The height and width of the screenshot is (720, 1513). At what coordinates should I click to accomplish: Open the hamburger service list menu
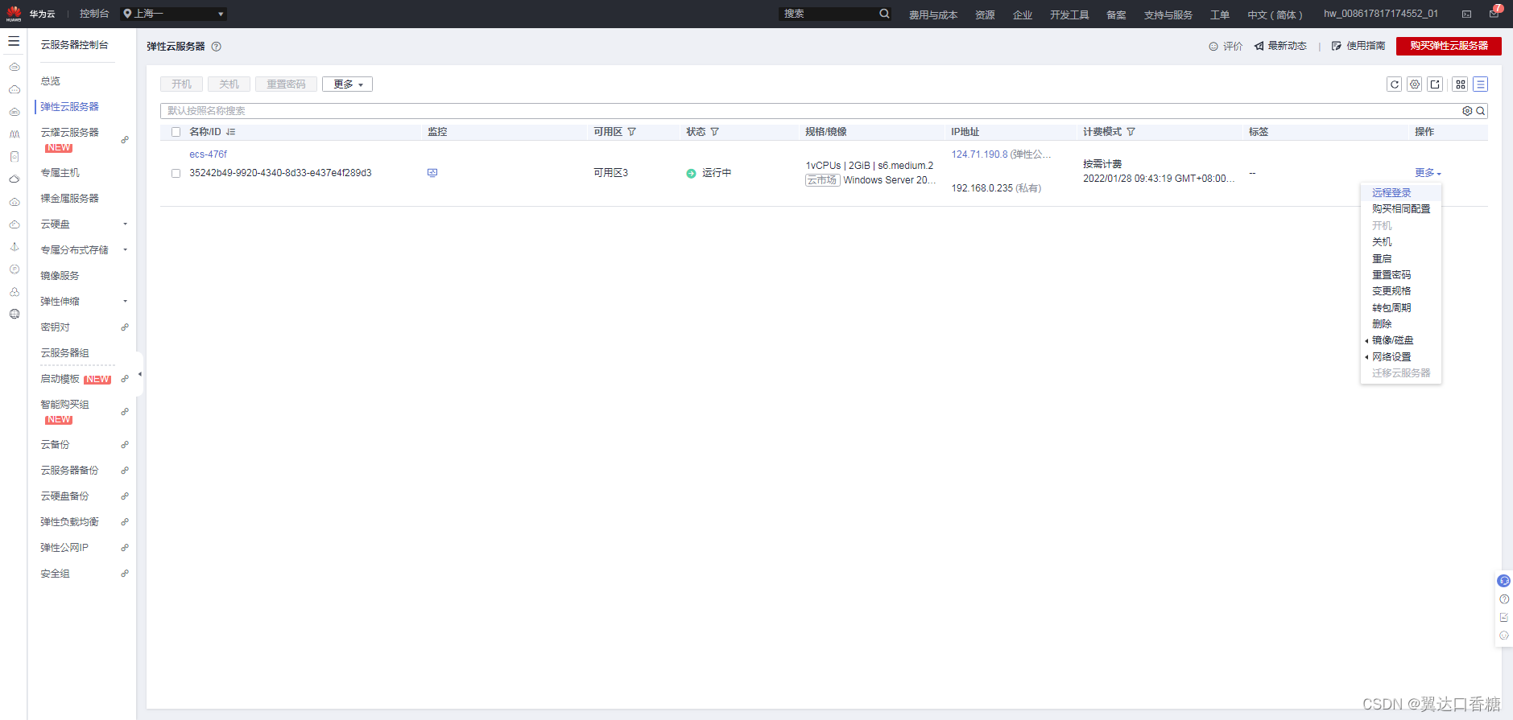[x=14, y=41]
